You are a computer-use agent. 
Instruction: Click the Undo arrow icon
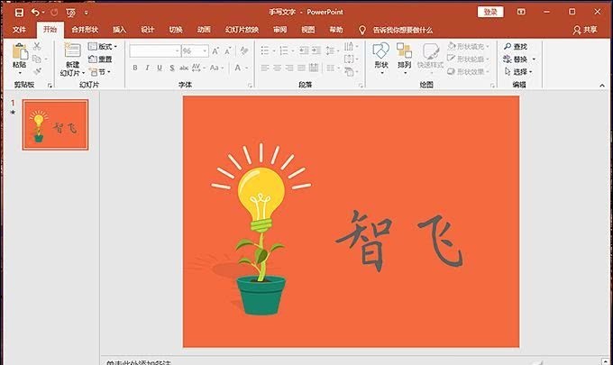pyautogui.click(x=35, y=13)
